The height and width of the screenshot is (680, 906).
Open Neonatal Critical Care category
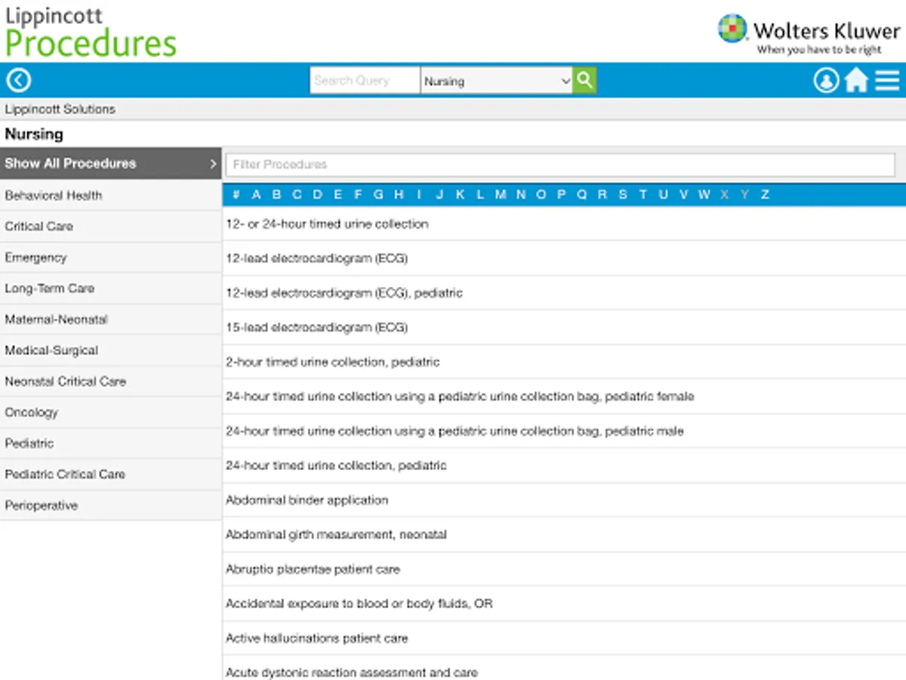(x=111, y=381)
